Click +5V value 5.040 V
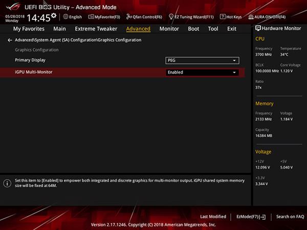307x230 pixels. (x=287, y=168)
